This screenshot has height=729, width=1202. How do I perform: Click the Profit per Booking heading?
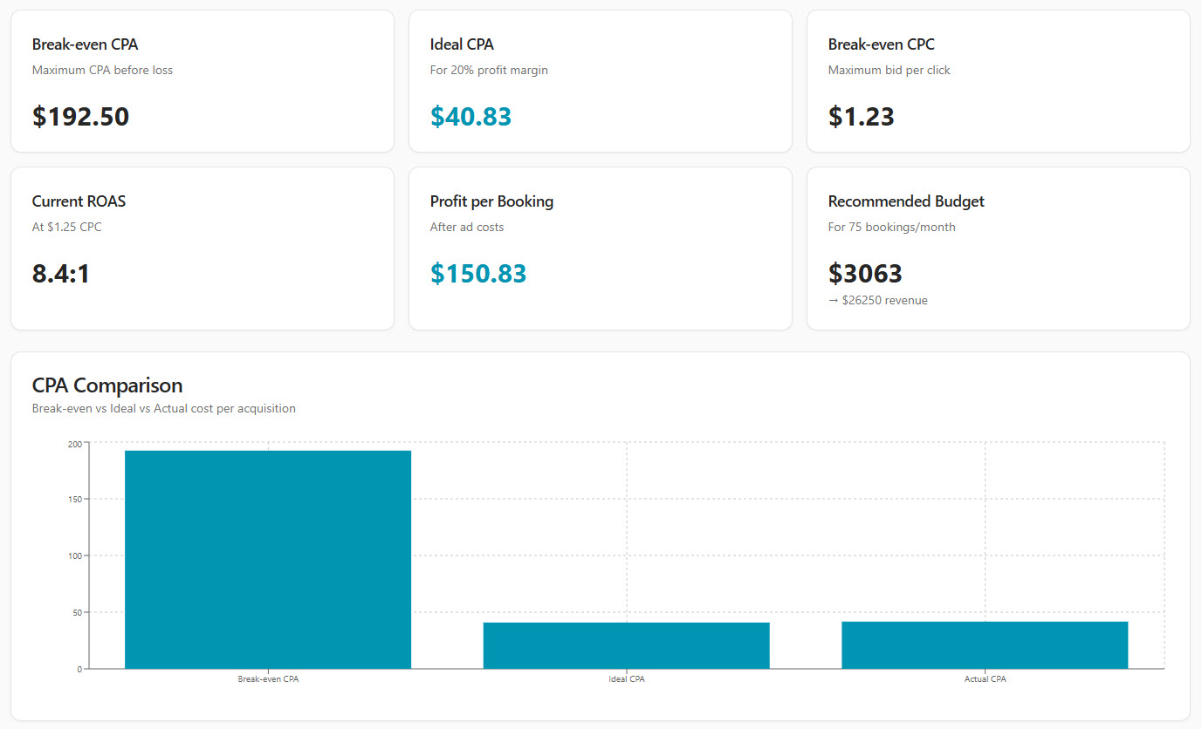491,201
